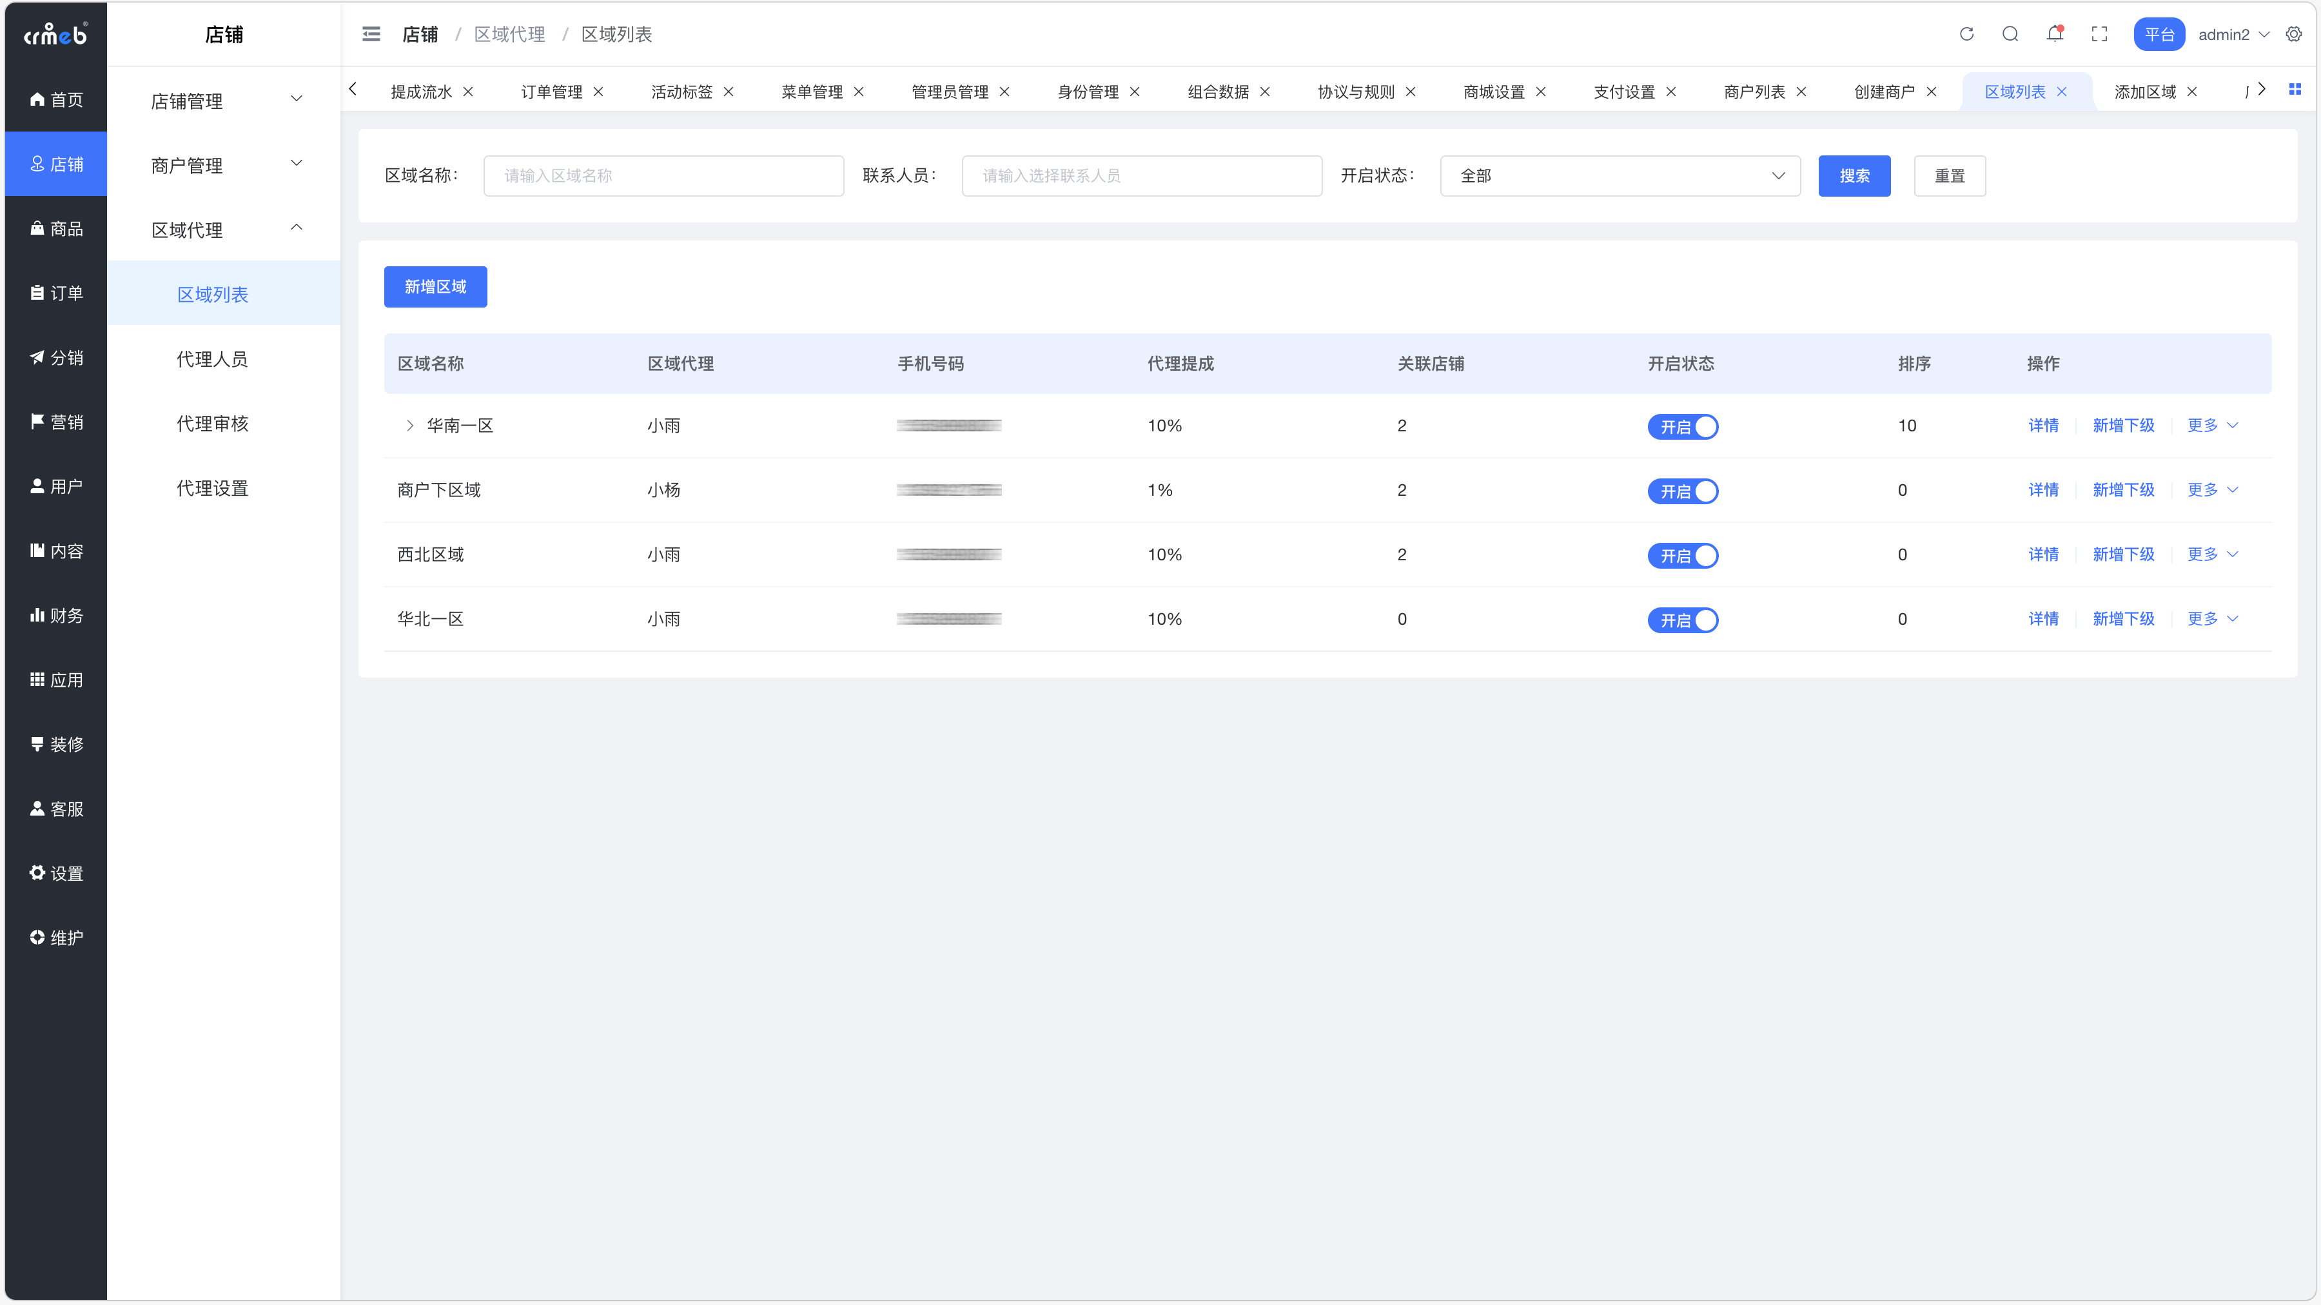
Task: Switch to the 商户列表 tab
Action: tap(1754, 92)
